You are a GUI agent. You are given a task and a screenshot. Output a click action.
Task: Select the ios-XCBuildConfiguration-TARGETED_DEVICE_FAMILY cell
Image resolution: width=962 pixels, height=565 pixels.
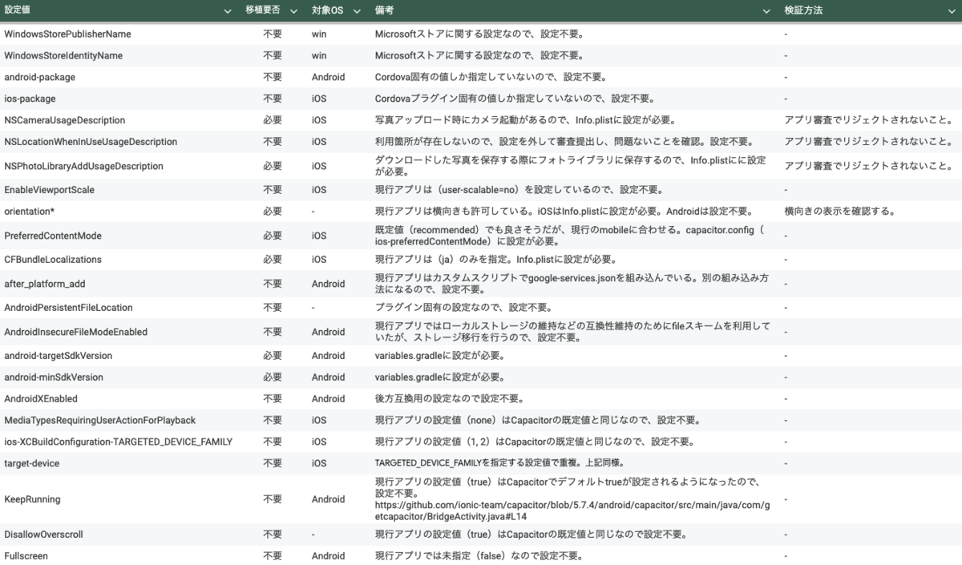(119, 442)
